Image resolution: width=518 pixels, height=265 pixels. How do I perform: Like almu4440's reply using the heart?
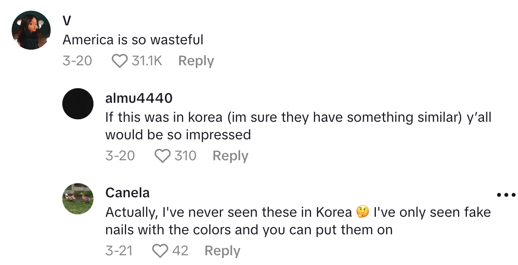(x=162, y=156)
